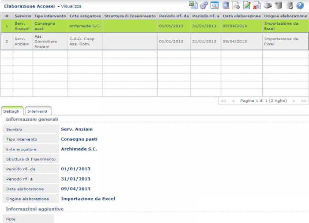Click the database search icon
The height and width of the screenshot is (223, 309).
pos(226,5)
